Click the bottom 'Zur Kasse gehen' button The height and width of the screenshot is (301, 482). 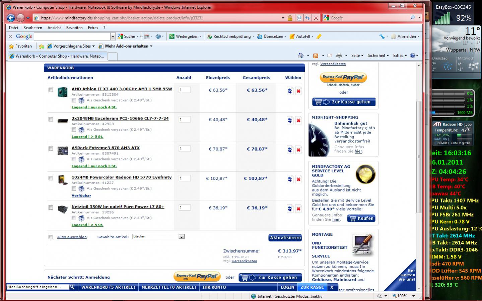tap(270, 277)
